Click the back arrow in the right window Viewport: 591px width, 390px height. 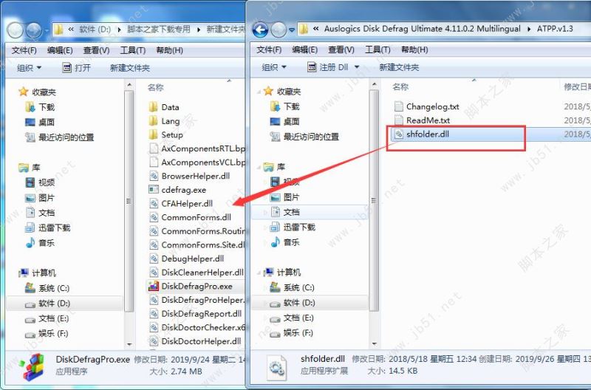coord(261,30)
